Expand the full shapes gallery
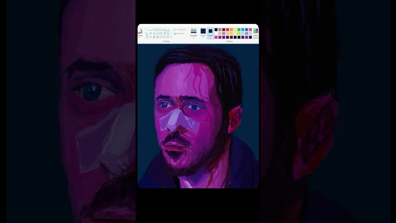This screenshot has width=396, height=223. 171,37
